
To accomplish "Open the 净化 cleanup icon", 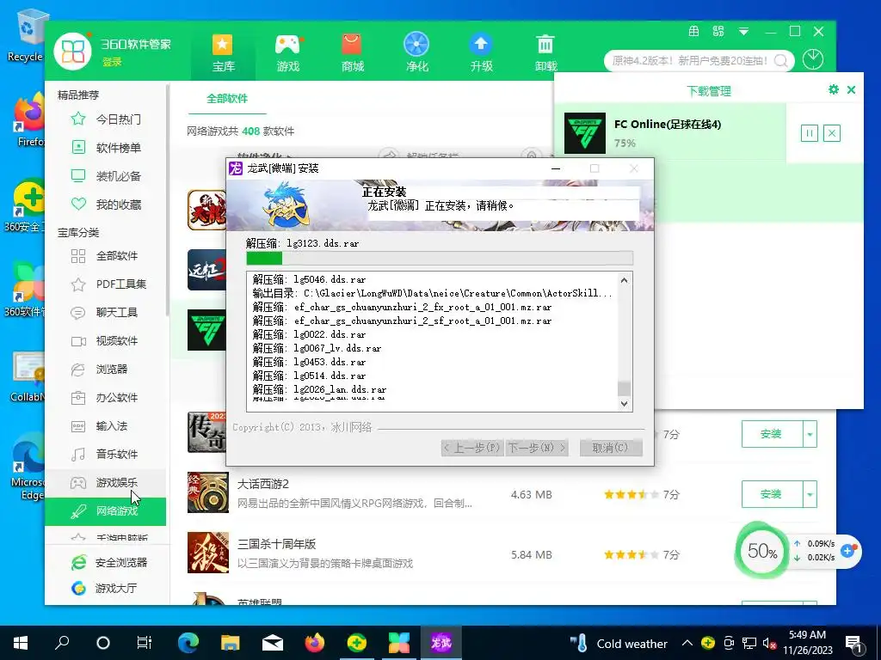I will pyautogui.click(x=417, y=53).
